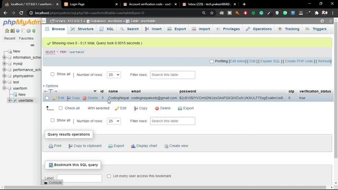
Task: Toggle the Profiling checkbox
Action: click(x=211, y=61)
